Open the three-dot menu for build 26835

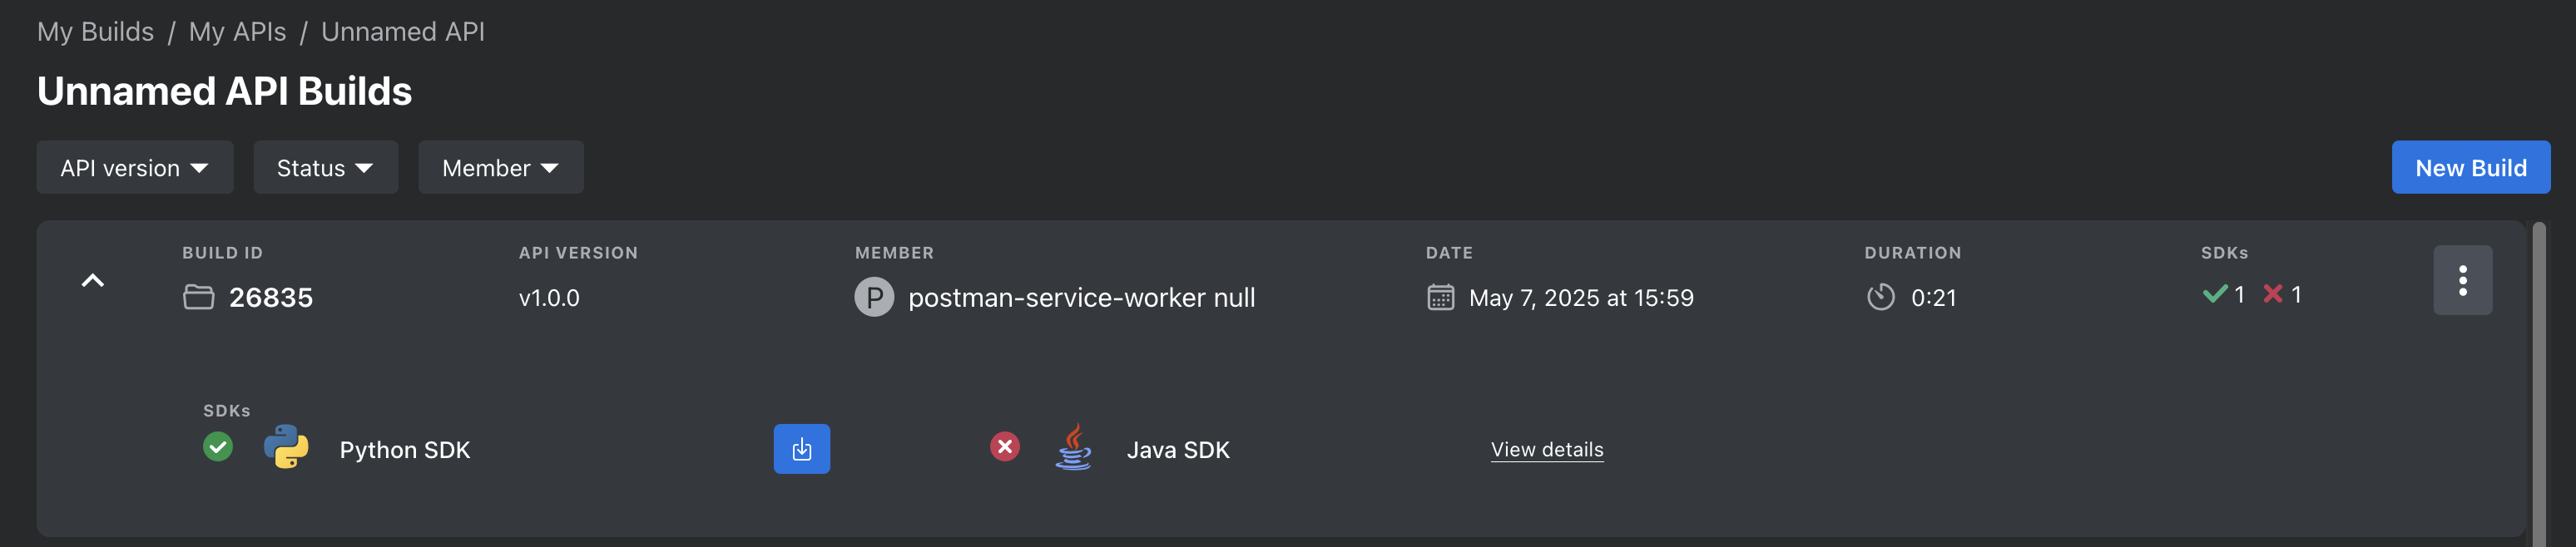[2461, 280]
